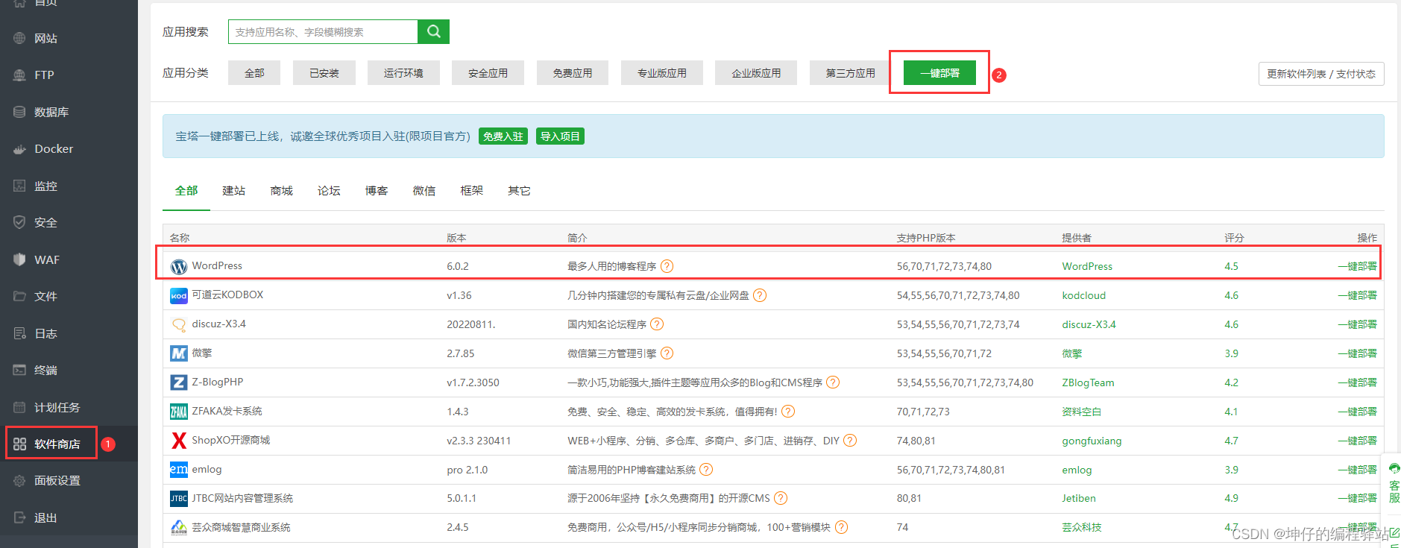Switch to the 博客 tab
This screenshot has width=1401, height=548.
[377, 191]
